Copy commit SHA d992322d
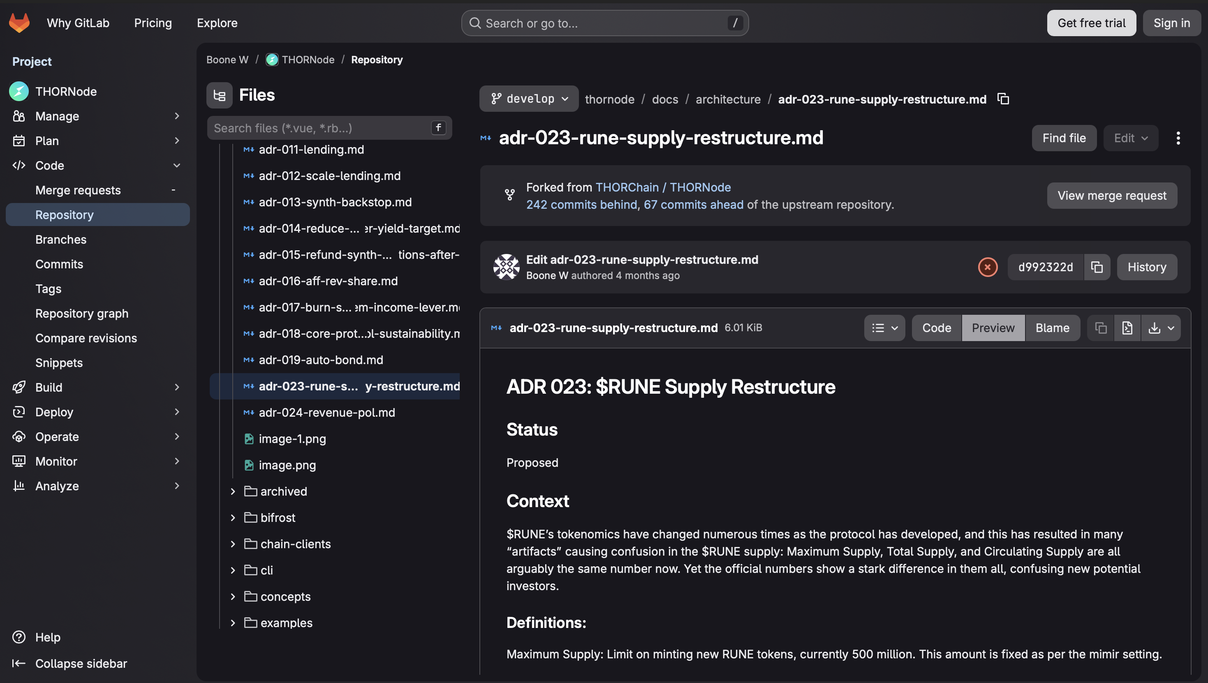 tap(1097, 268)
